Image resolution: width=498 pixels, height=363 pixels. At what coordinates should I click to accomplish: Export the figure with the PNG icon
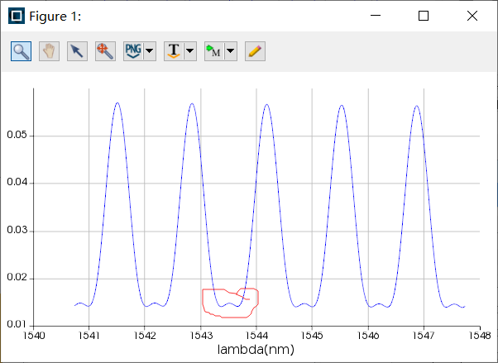(x=132, y=50)
